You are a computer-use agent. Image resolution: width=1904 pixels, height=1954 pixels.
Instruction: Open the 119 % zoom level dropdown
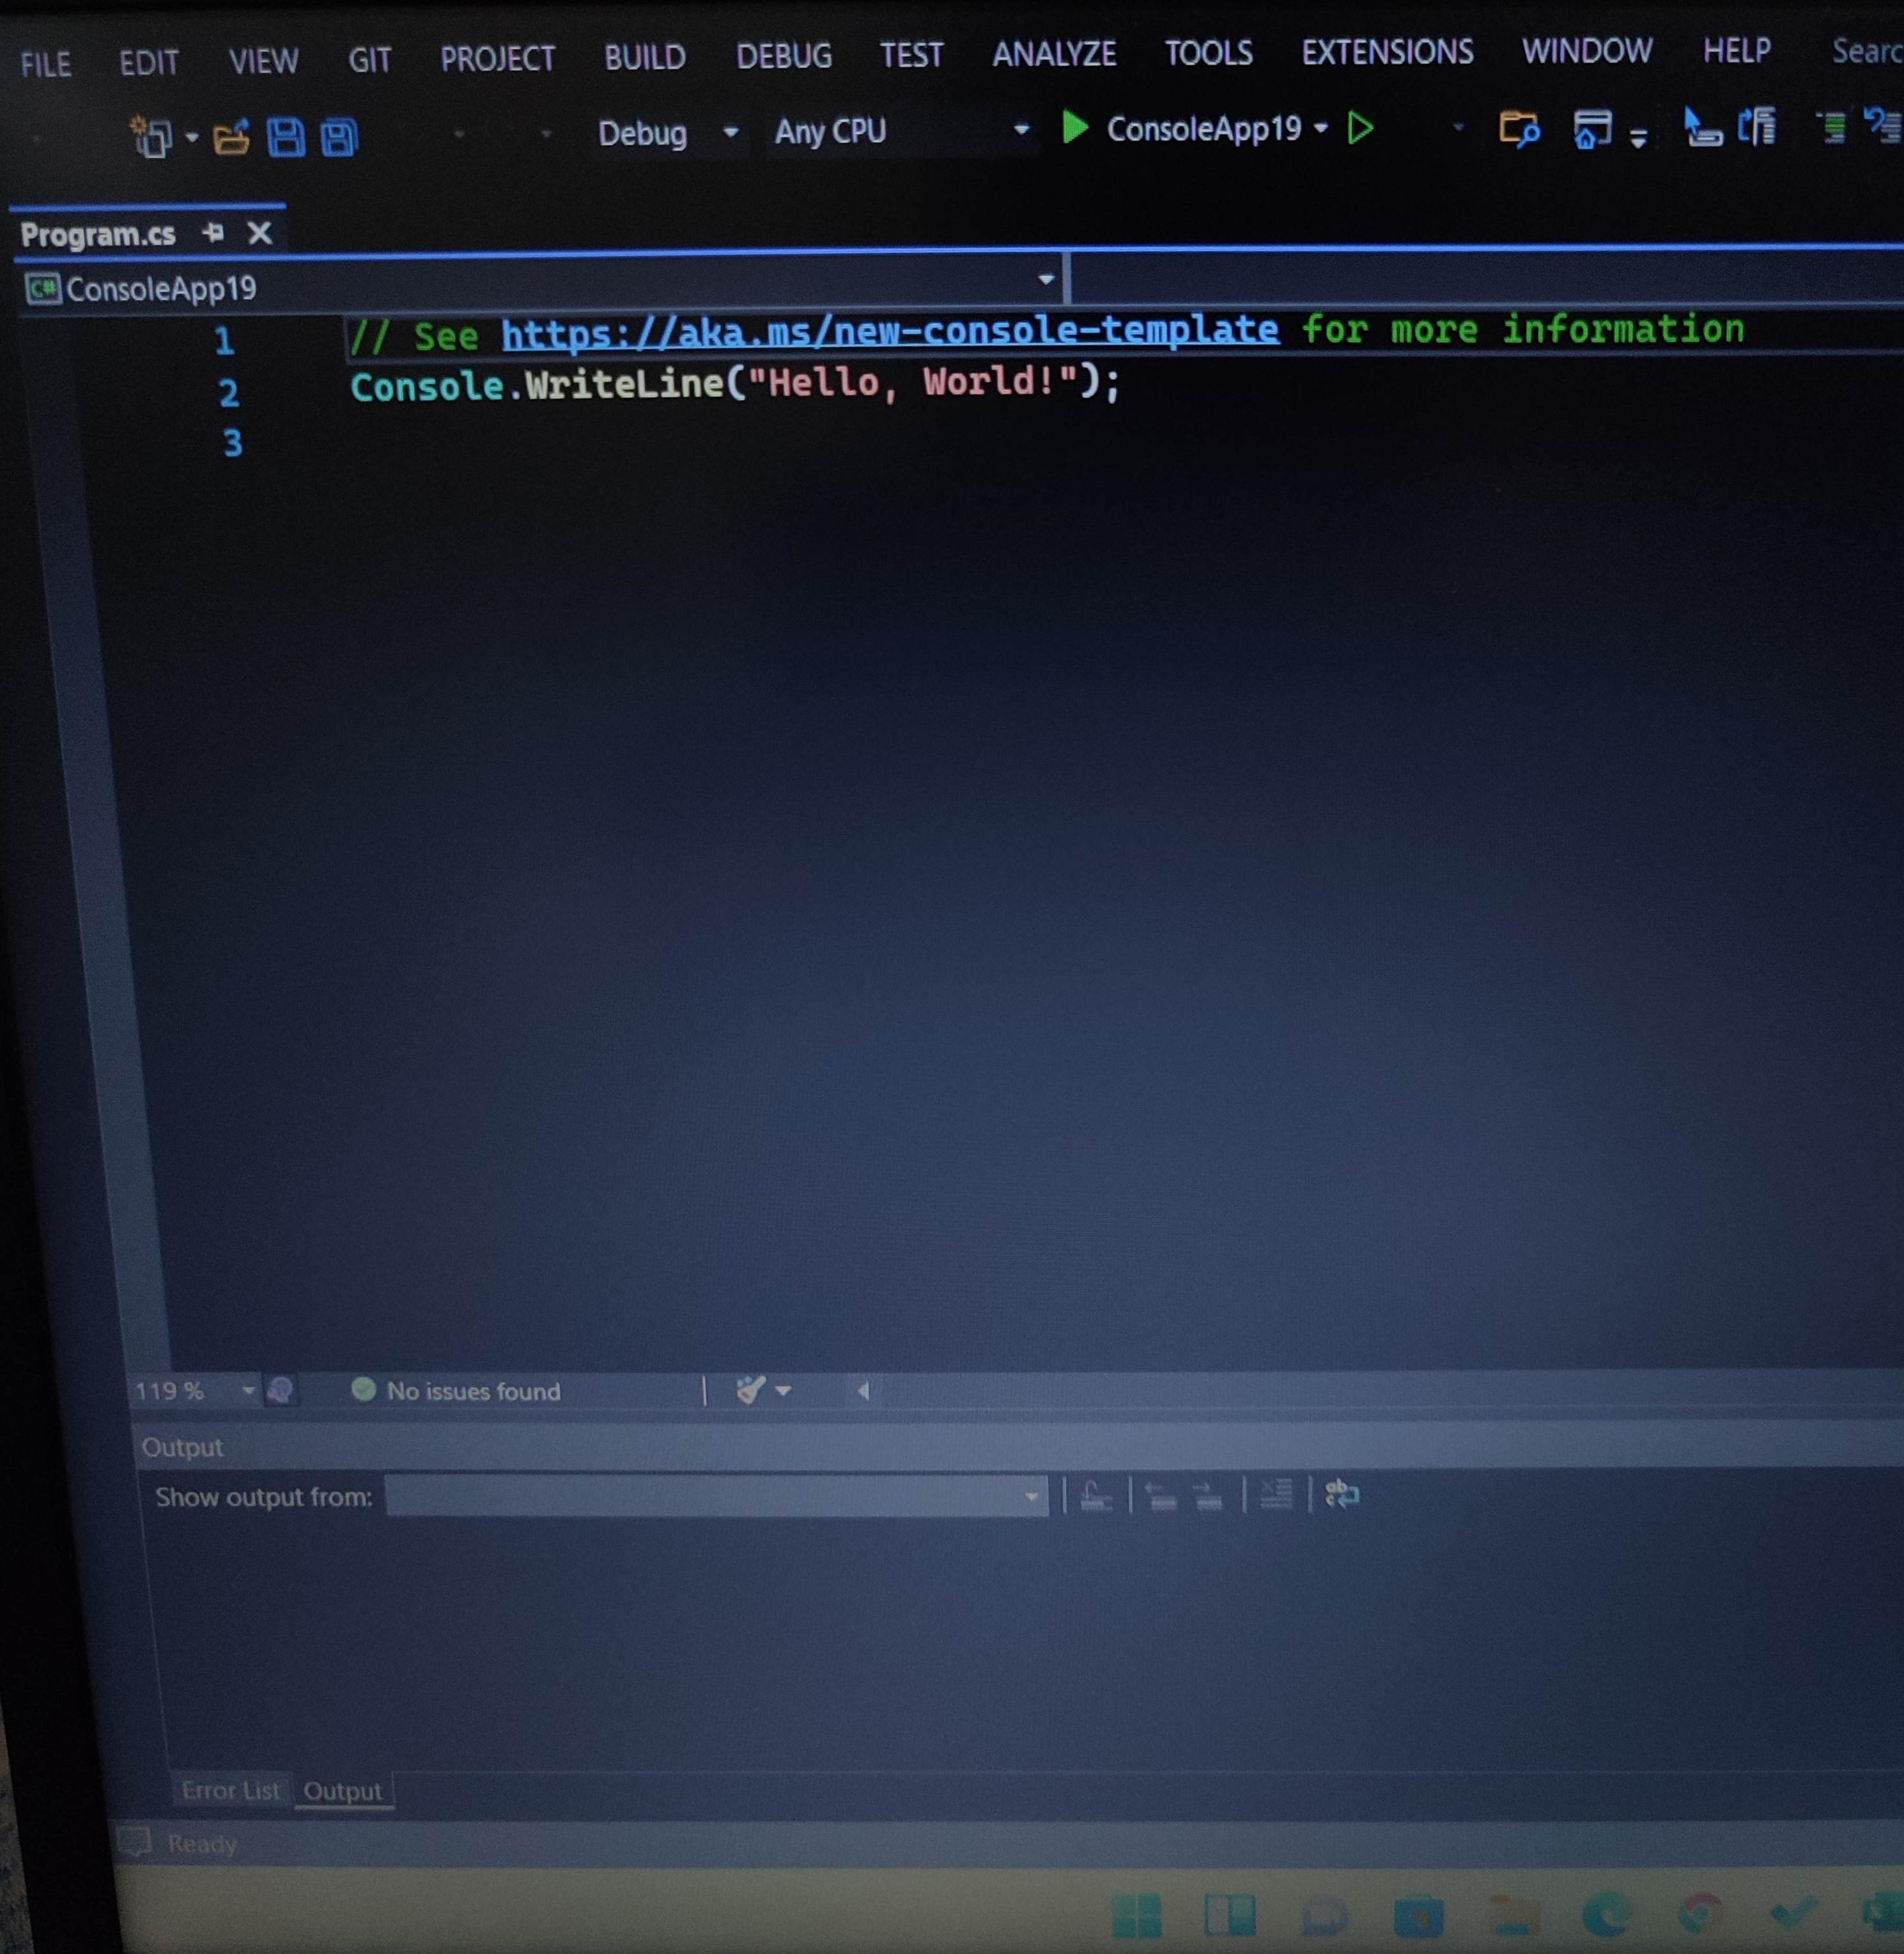[x=248, y=1390]
